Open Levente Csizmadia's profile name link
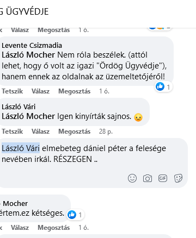 (x=32, y=45)
